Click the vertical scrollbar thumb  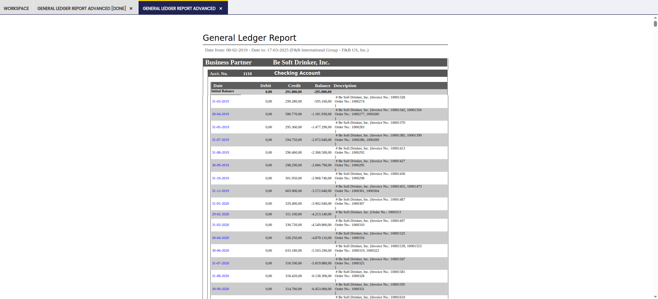655,24
